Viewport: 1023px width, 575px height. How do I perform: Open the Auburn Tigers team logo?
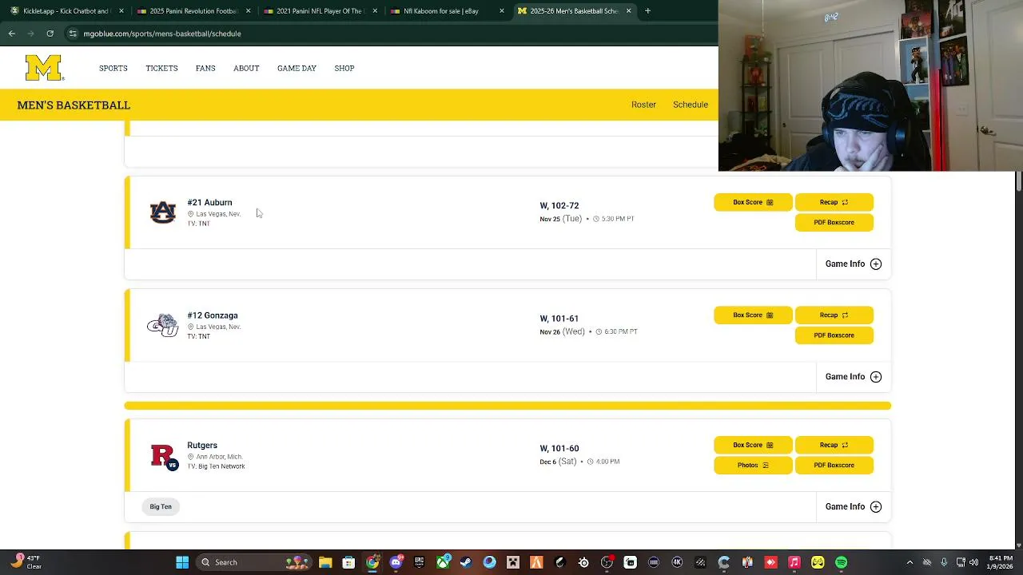(x=162, y=212)
